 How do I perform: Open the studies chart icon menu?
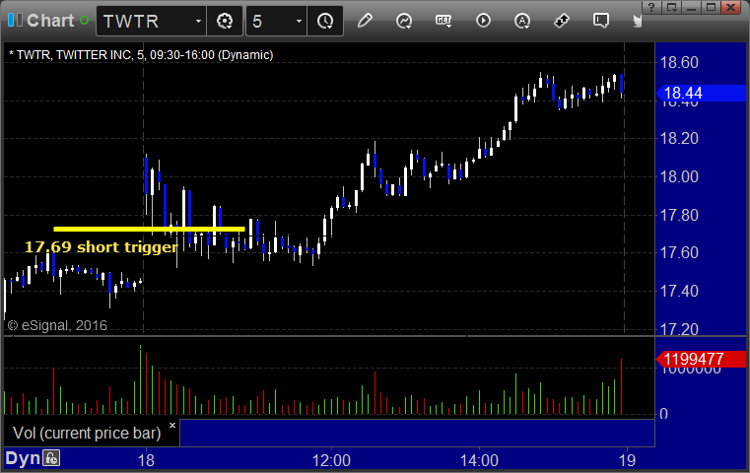coord(404,21)
